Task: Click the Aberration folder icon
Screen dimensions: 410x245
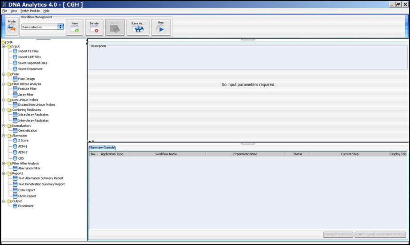Action: tap(9, 136)
